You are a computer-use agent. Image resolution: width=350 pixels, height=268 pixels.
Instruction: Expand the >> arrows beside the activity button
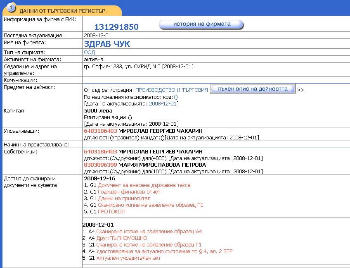[x=300, y=90]
